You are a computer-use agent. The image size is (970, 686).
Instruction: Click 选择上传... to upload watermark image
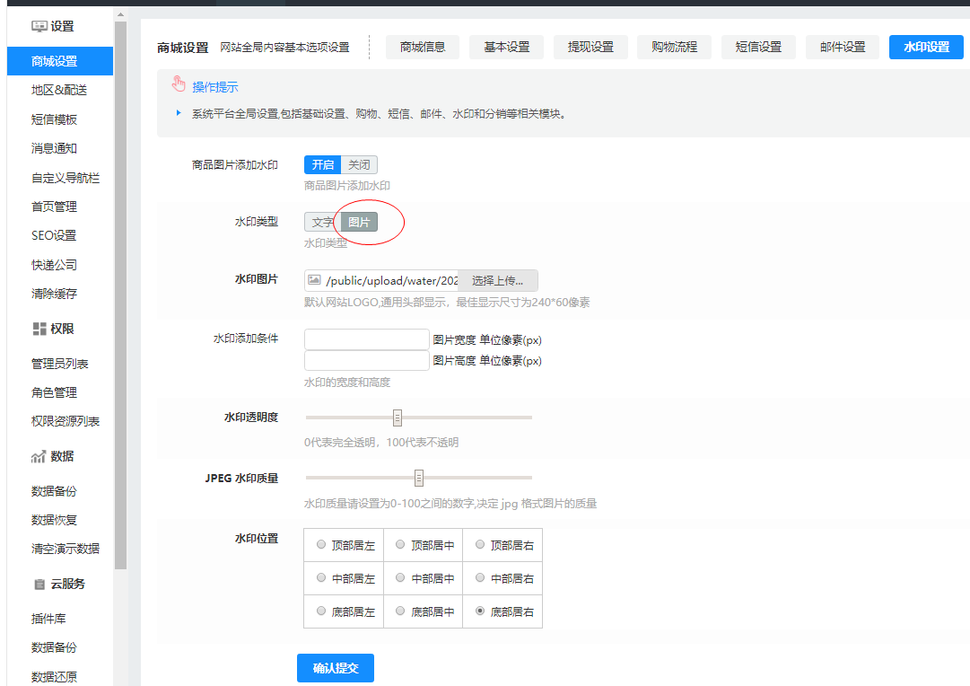[497, 280]
